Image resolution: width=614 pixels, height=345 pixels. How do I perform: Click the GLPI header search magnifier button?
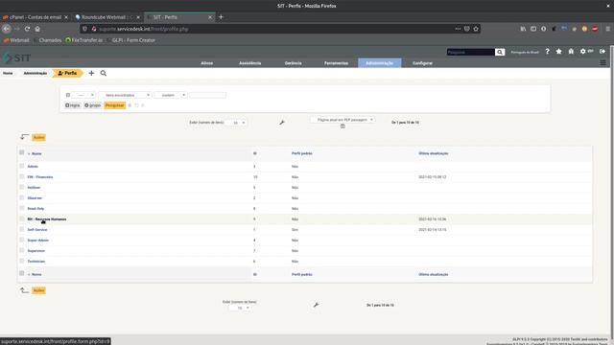(500, 52)
